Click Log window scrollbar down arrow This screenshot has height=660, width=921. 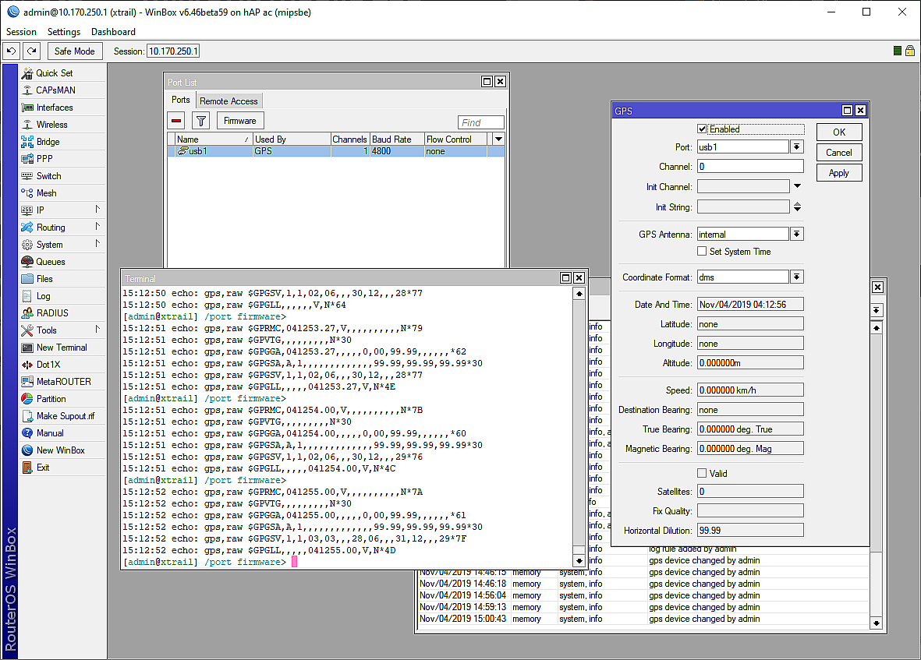876,623
